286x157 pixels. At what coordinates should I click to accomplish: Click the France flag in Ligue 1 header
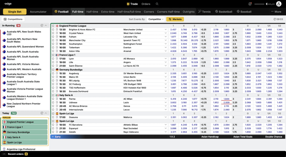[x=57, y=55]
